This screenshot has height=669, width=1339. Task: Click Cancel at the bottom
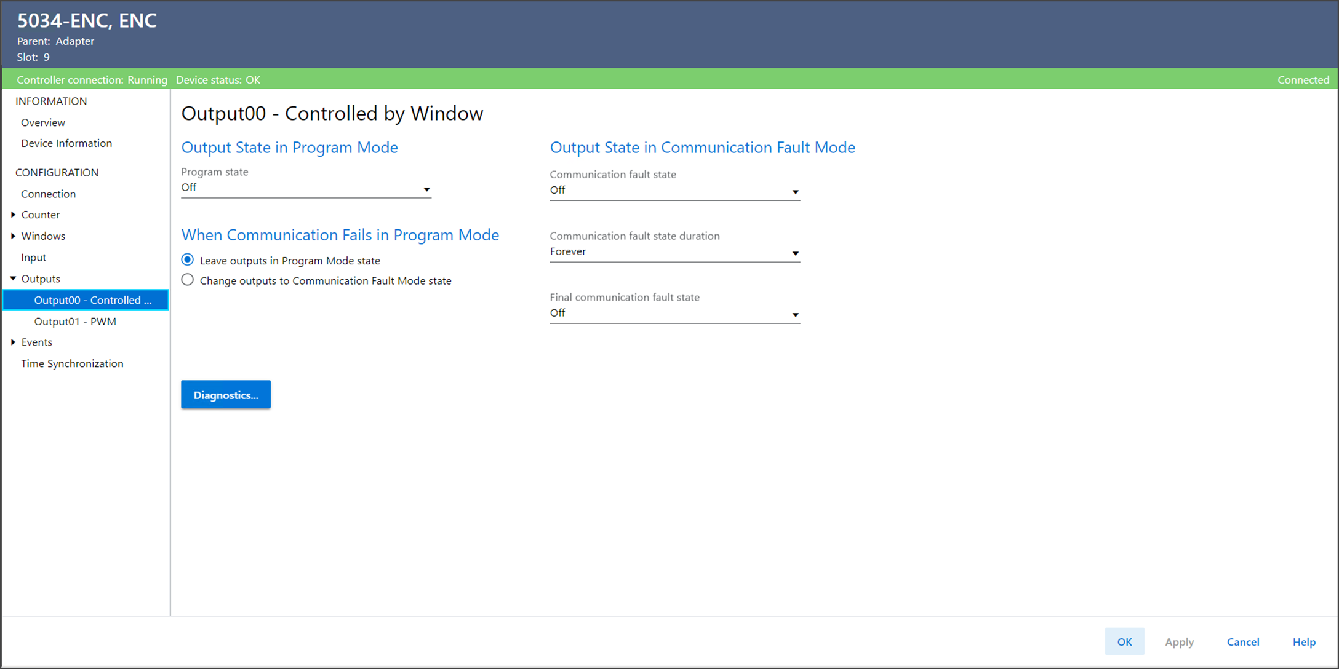click(1242, 641)
